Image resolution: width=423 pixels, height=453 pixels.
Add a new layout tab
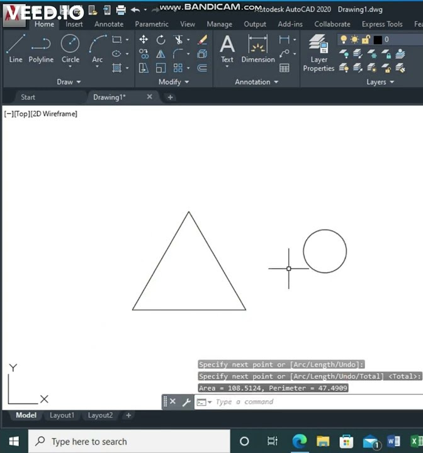coord(128,415)
